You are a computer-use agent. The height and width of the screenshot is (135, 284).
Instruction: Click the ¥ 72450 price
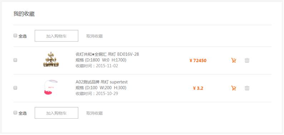pyautogui.click(x=198, y=60)
